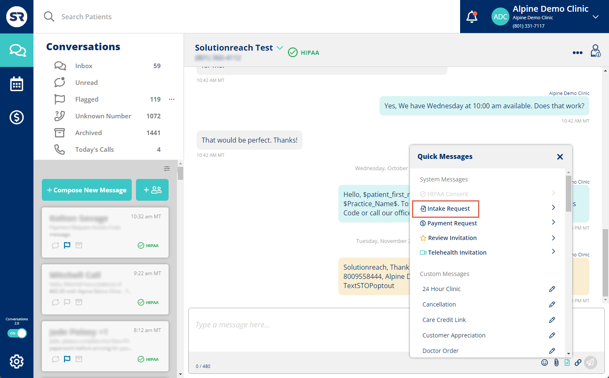Open the emoji picker in the message composer
The image size is (609, 378).
[545, 362]
